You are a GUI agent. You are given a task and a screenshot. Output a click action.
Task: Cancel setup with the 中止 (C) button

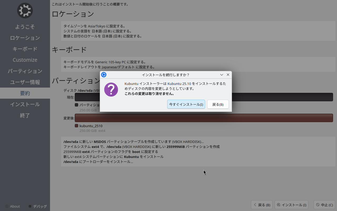coord(324,205)
